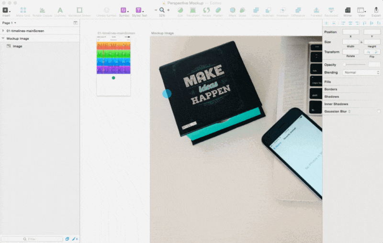
Task: Open the Symbol dropdown in toolbar
Action: (124, 10)
